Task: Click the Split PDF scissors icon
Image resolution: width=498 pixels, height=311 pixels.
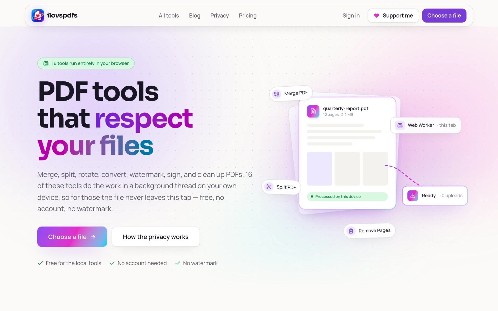Action: [x=269, y=187]
